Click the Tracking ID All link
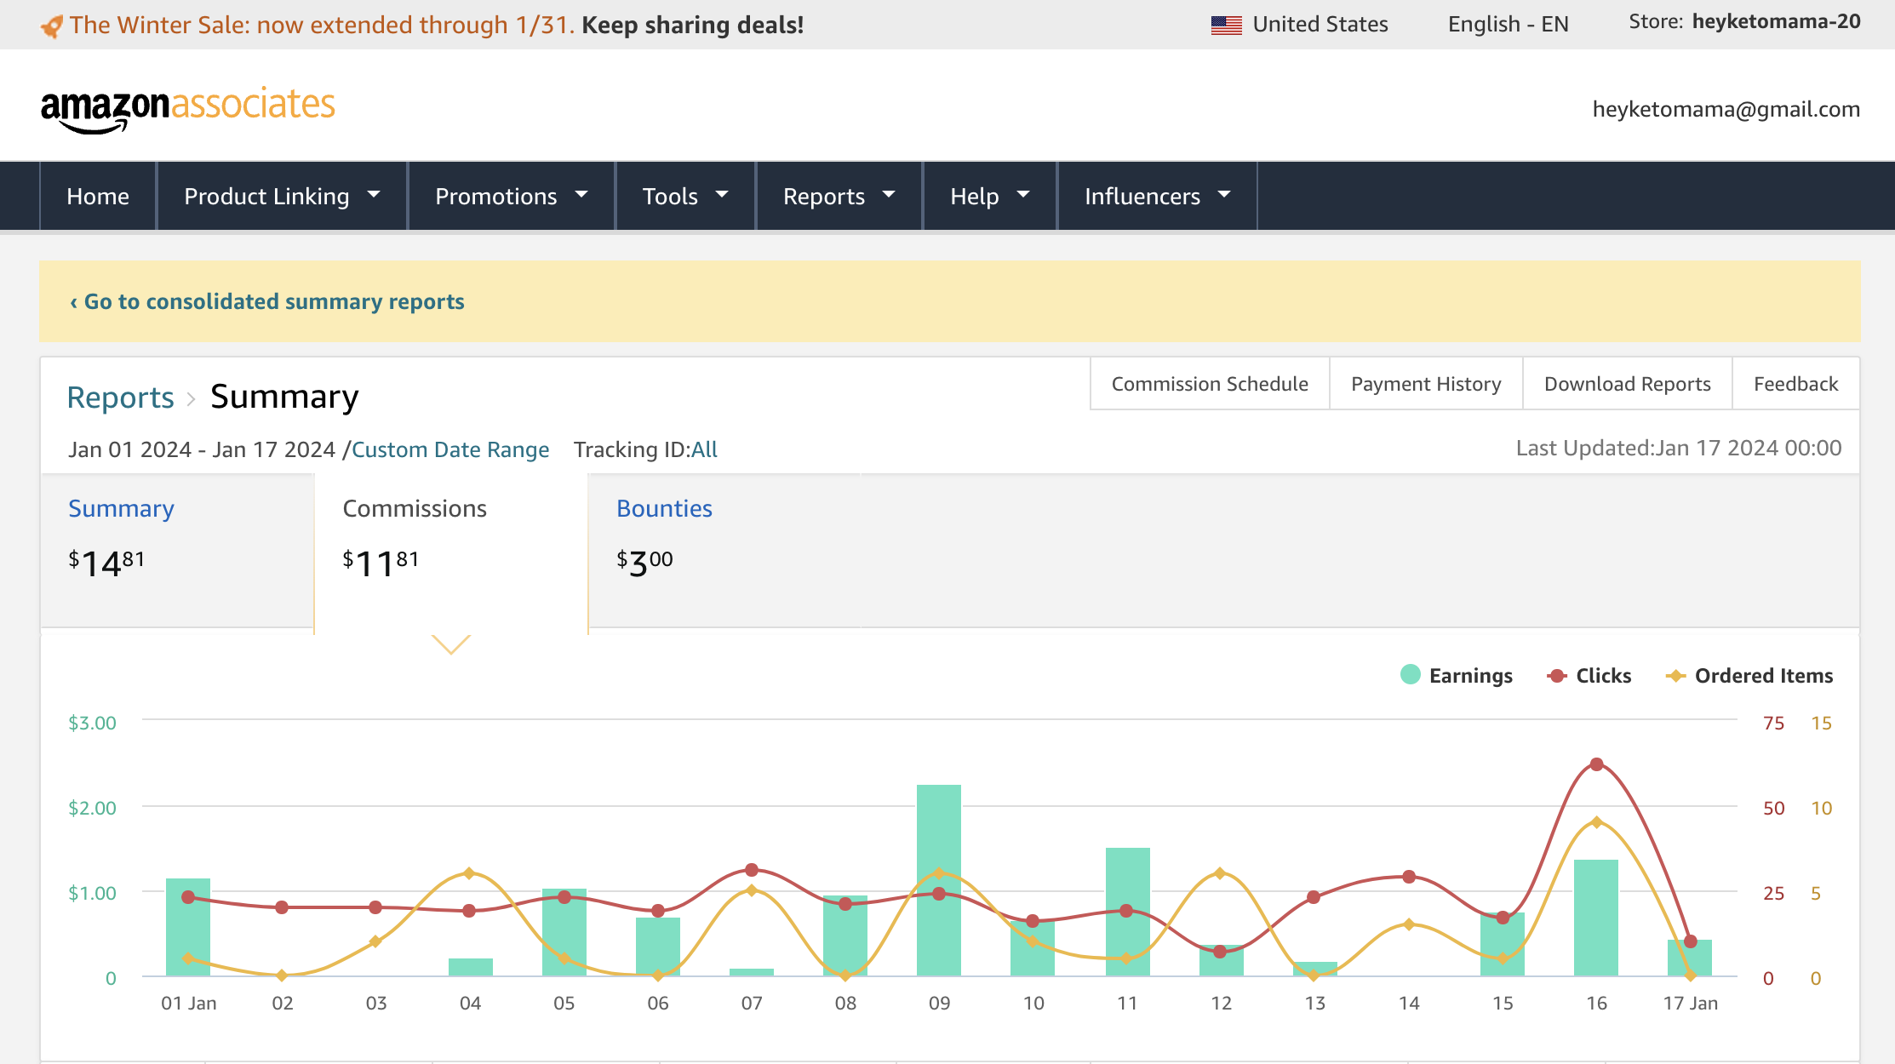The image size is (1895, 1064). click(704, 449)
